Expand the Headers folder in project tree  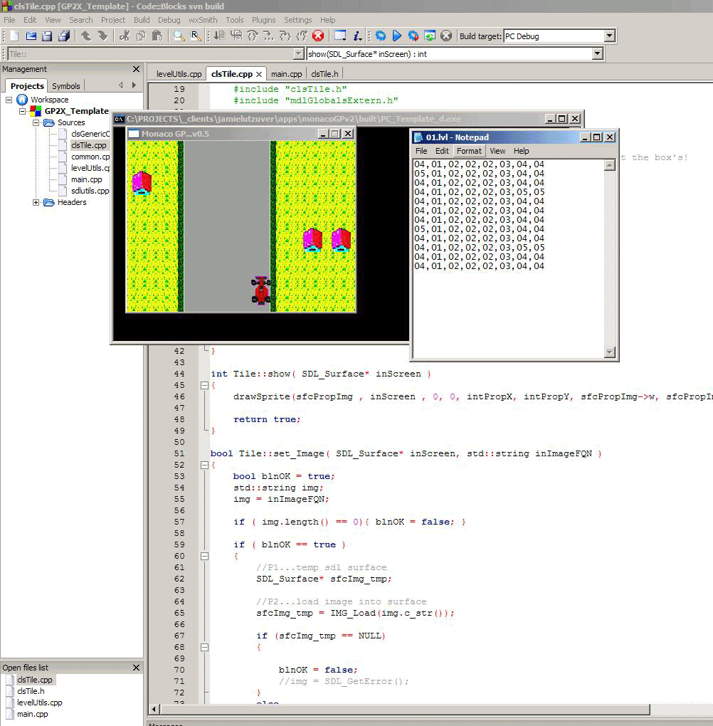[x=36, y=202]
